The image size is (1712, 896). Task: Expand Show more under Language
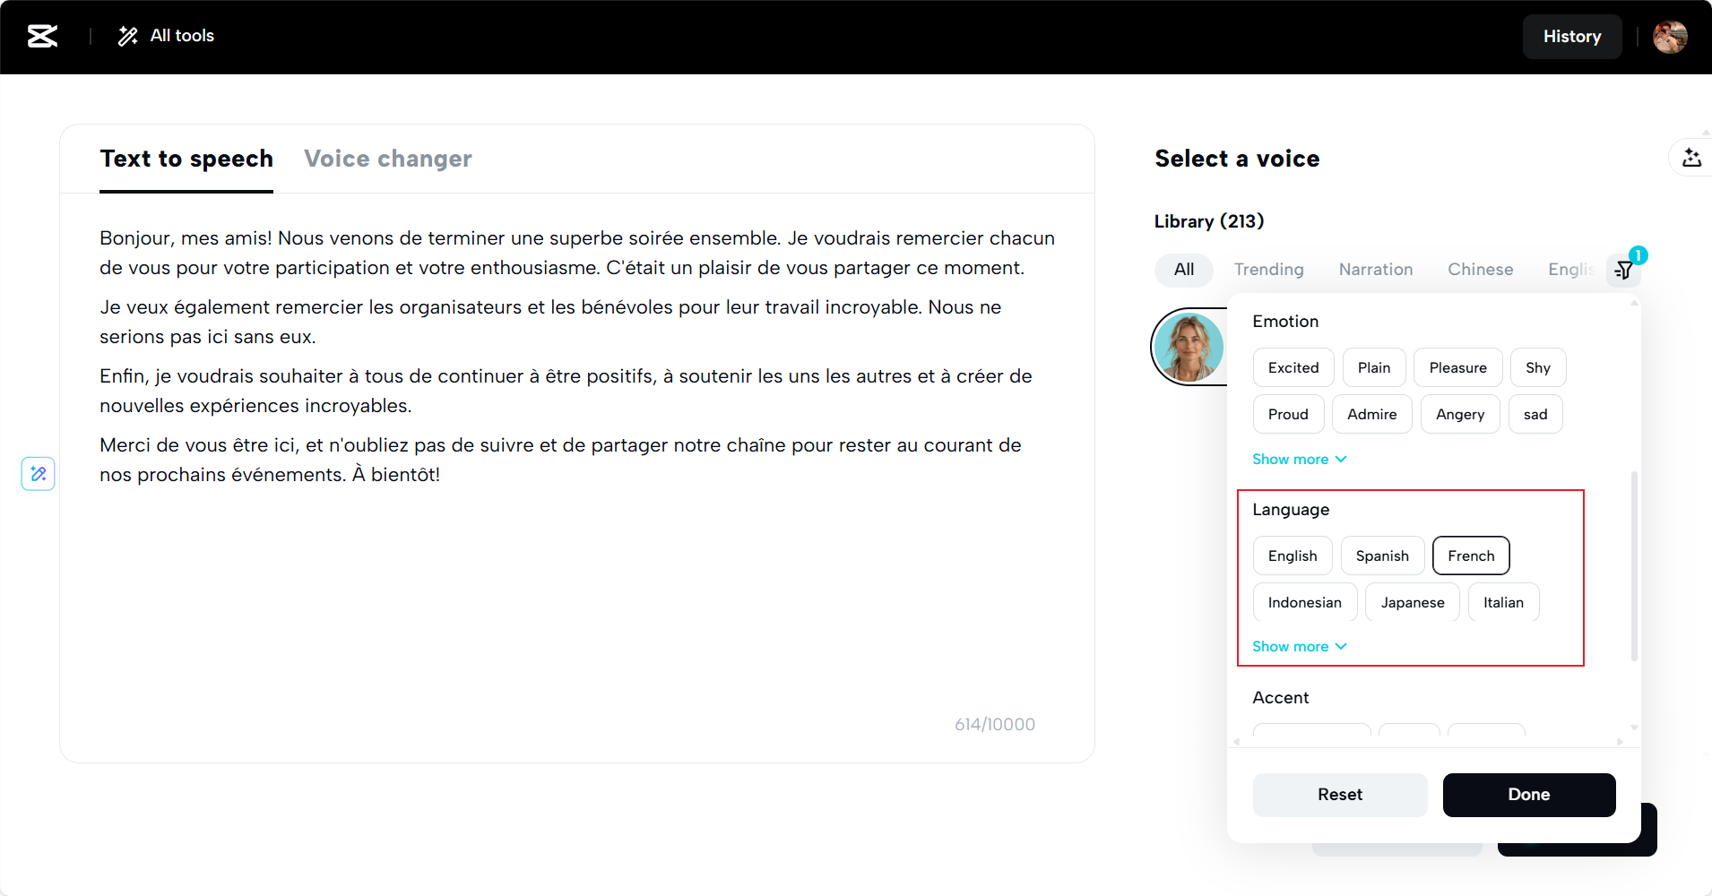(1299, 646)
